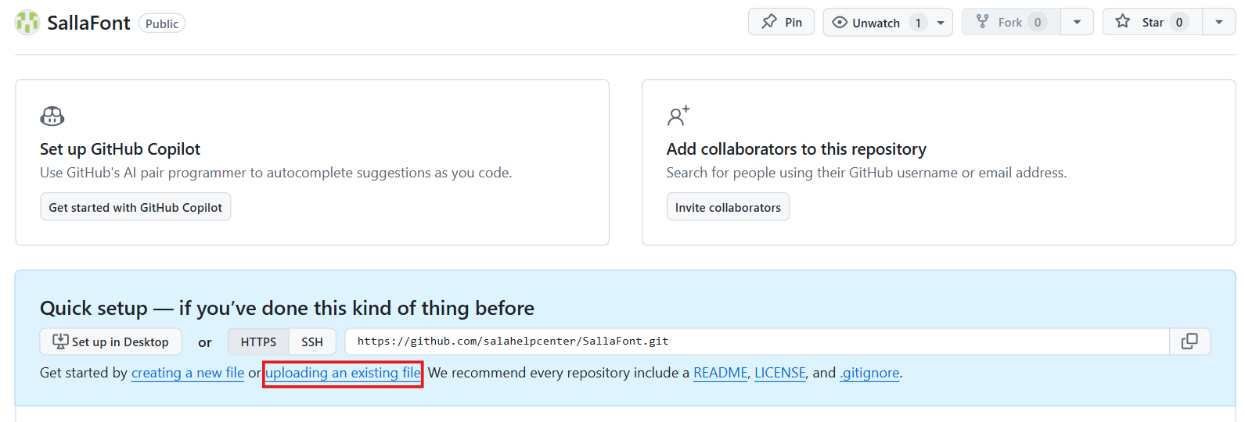Click the README link

pyautogui.click(x=720, y=373)
